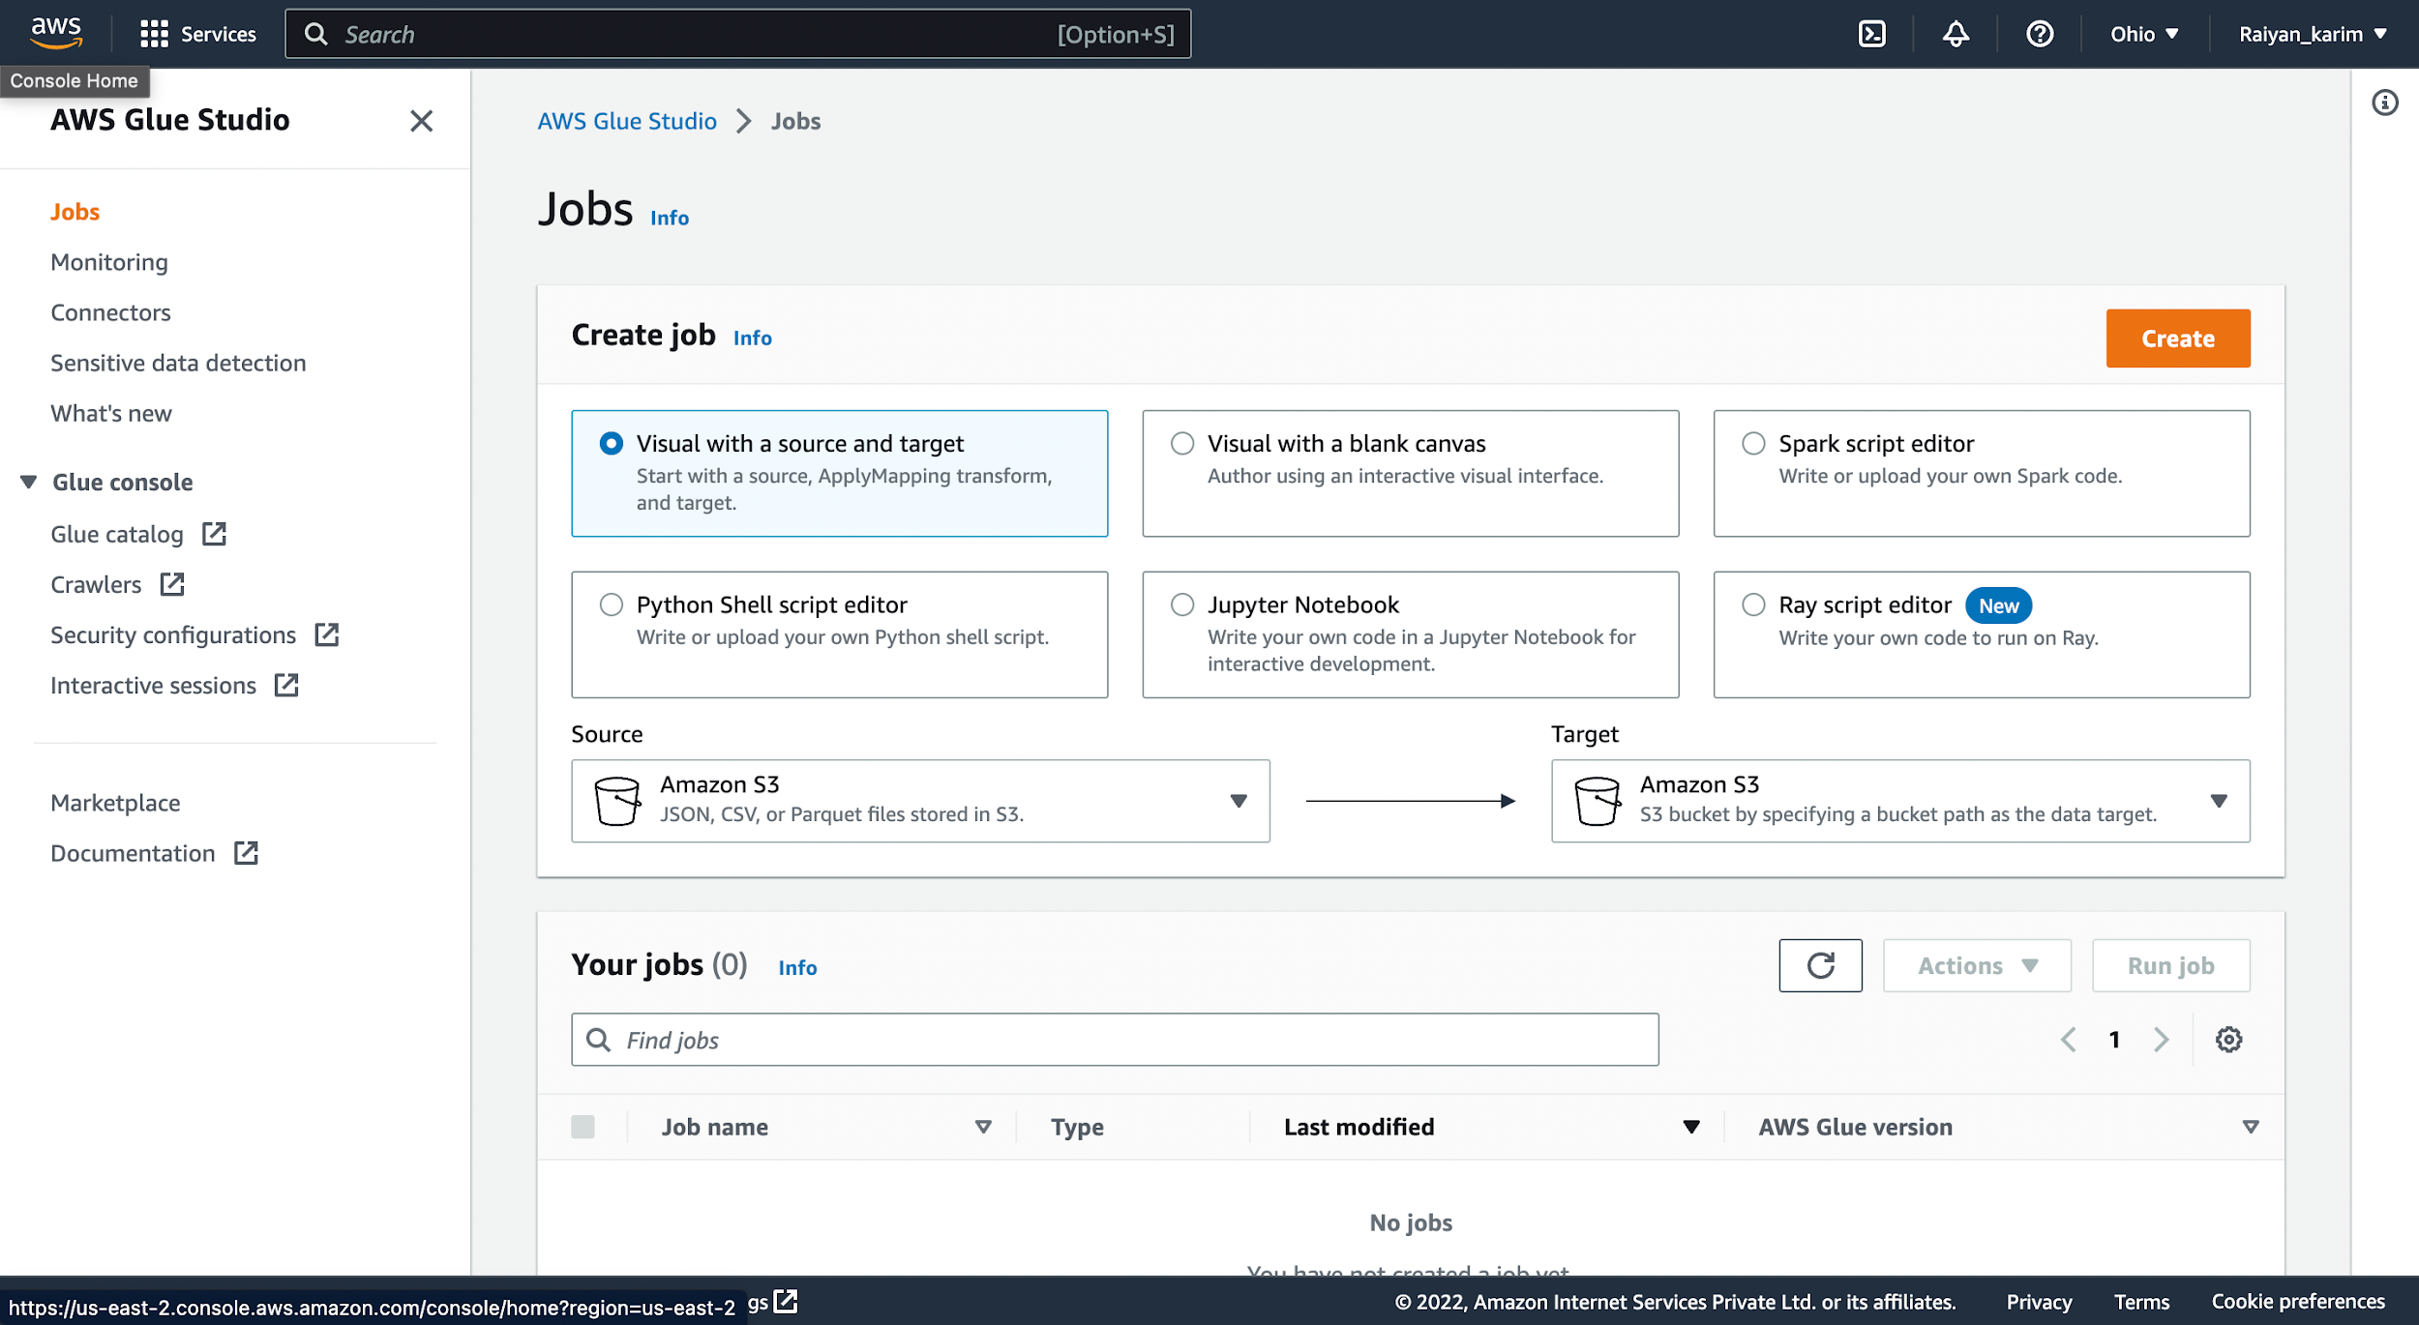
Task: Select the Jupyter Notebook option
Action: tap(1181, 605)
